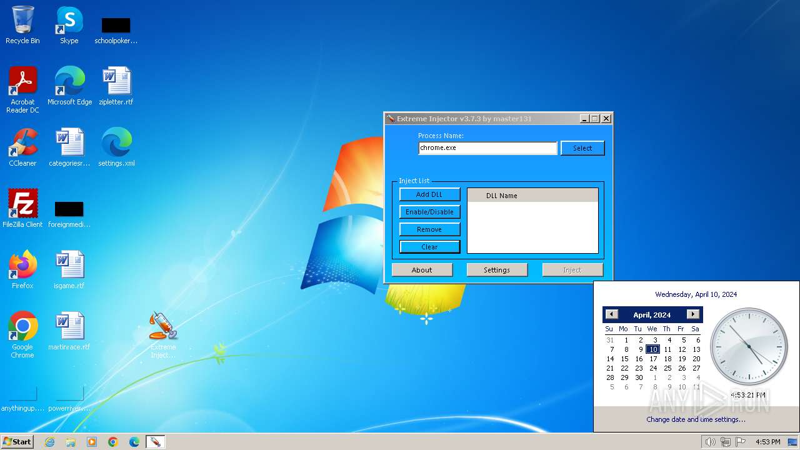Open Windows Media Player taskbar icon
Viewport: 800px width, 450px height.
coord(92,442)
